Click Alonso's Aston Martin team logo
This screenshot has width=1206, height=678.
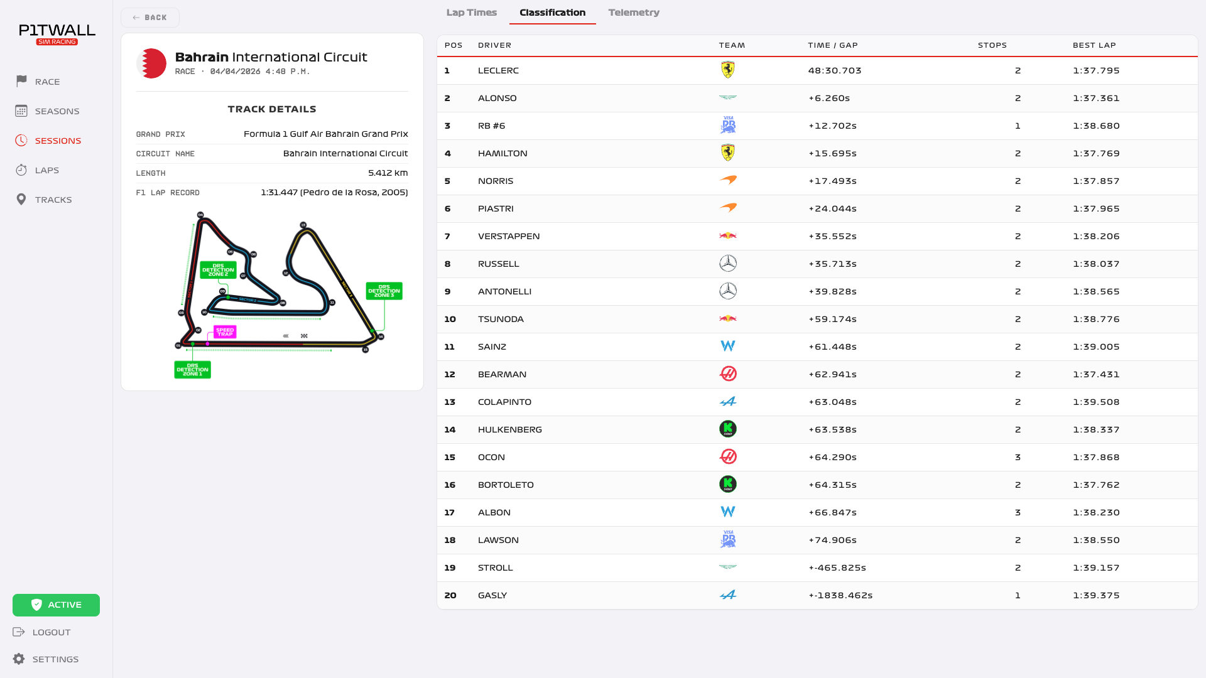pyautogui.click(x=728, y=98)
